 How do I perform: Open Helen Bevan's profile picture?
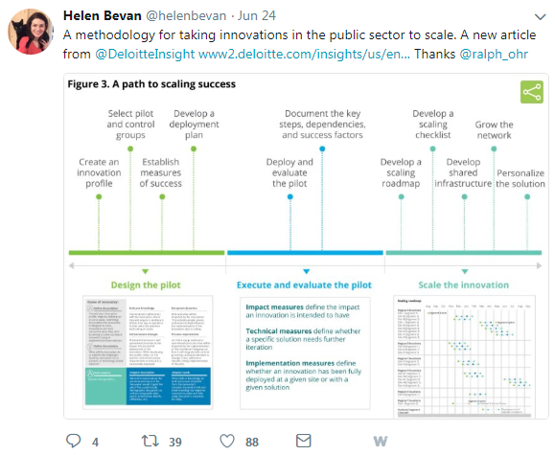click(x=30, y=32)
